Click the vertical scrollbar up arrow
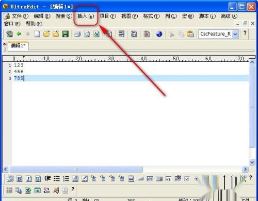This screenshot has height=201, width=258. tap(252, 62)
